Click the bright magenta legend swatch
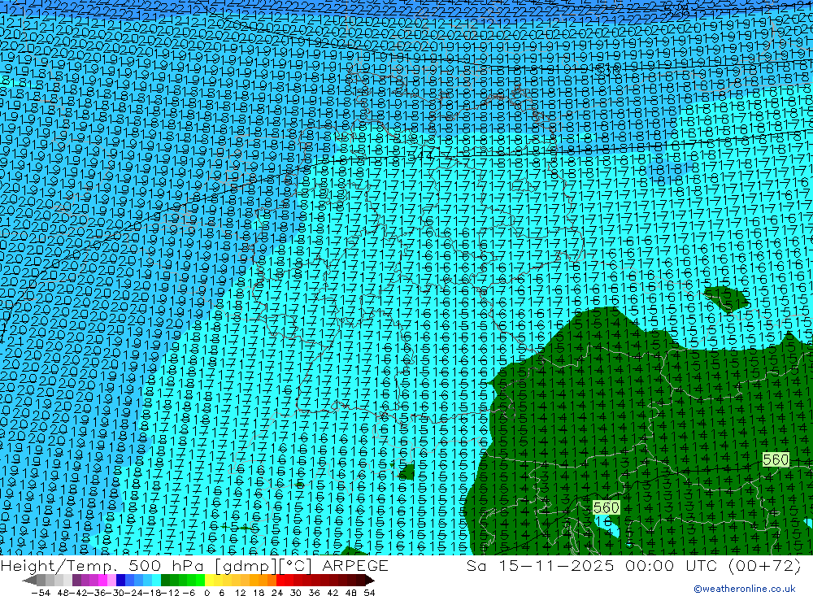Image resolution: width=813 pixels, height=596 pixels. pyautogui.click(x=102, y=581)
